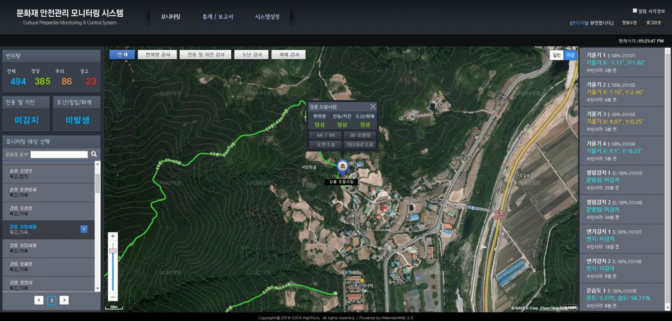Click the 정상 count 385
672x321 pixels.
click(43, 82)
